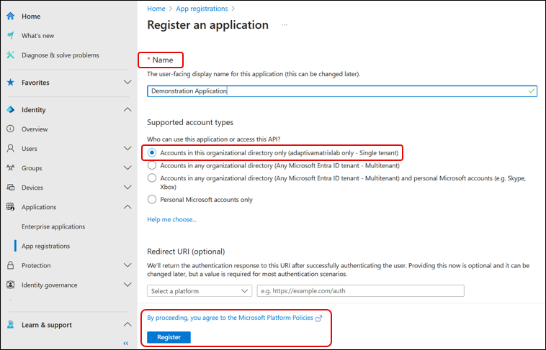Select Multitenant and personal Microsoft accounts option
Viewport: 546px width, 350px height.
(x=152, y=178)
